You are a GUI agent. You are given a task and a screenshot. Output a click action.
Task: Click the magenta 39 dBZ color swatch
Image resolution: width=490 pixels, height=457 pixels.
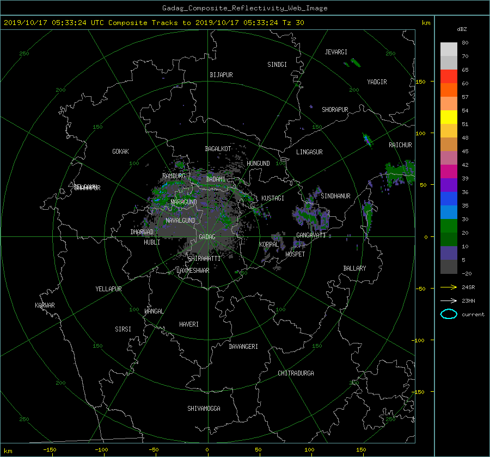449,172
